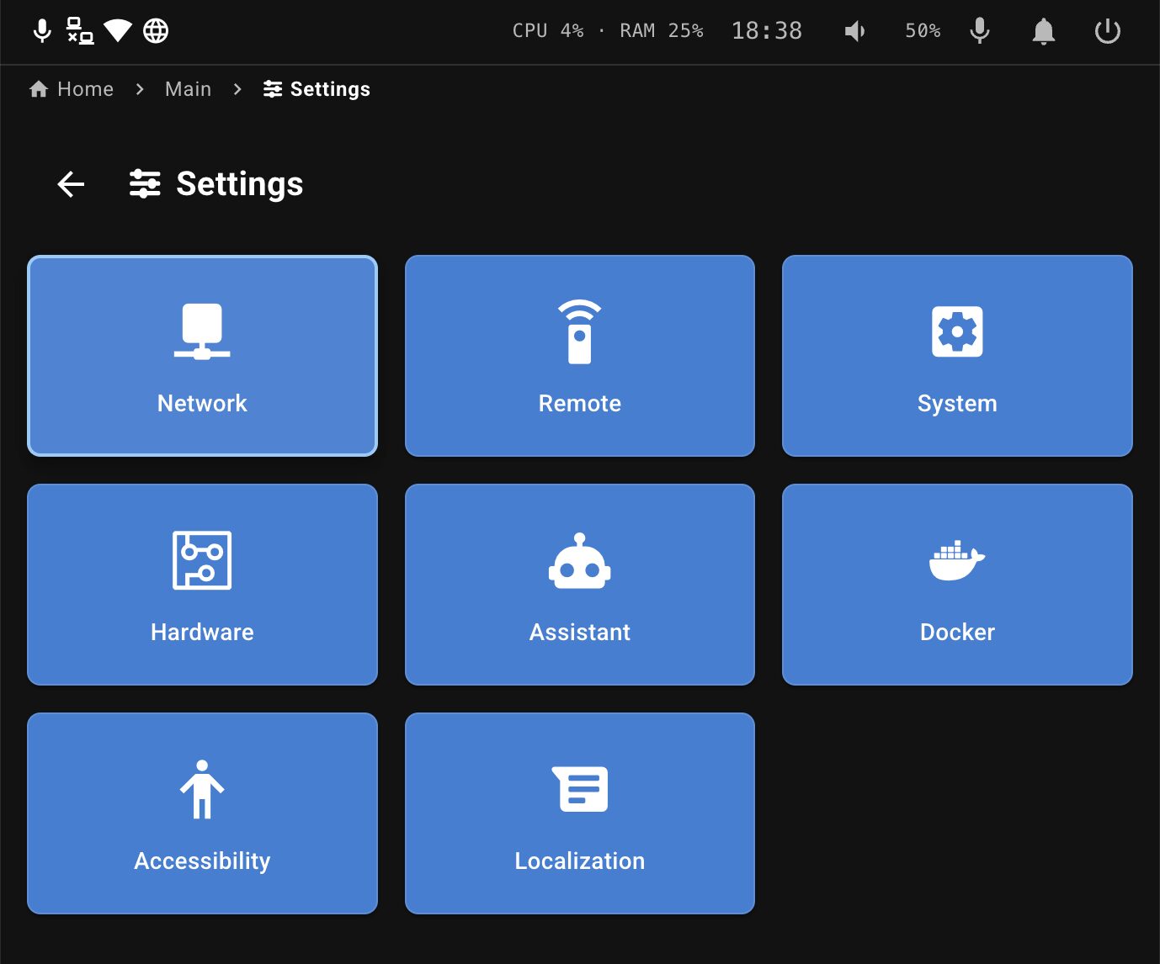This screenshot has width=1160, height=964.
Task: Click the microphone icon in top-left status bar
Action: (42, 31)
